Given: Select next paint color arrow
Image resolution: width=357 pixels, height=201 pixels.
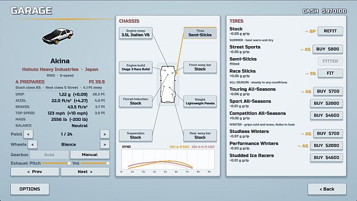Looking at the screenshot, I should pyautogui.click(x=105, y=134).
